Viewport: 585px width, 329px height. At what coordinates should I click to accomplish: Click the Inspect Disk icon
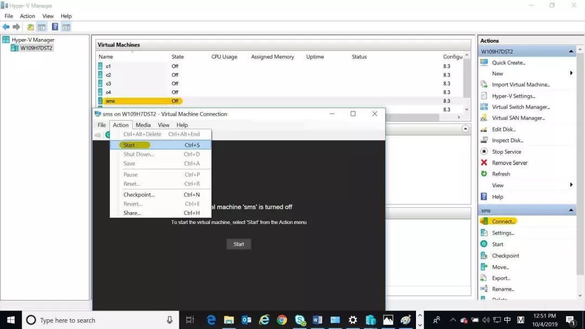pos(484,140)
